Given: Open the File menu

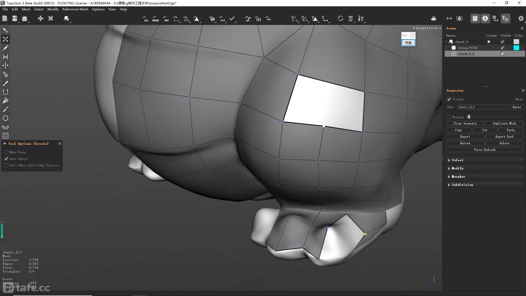Looking at the screenshot, I should click(x=5, y=9).
